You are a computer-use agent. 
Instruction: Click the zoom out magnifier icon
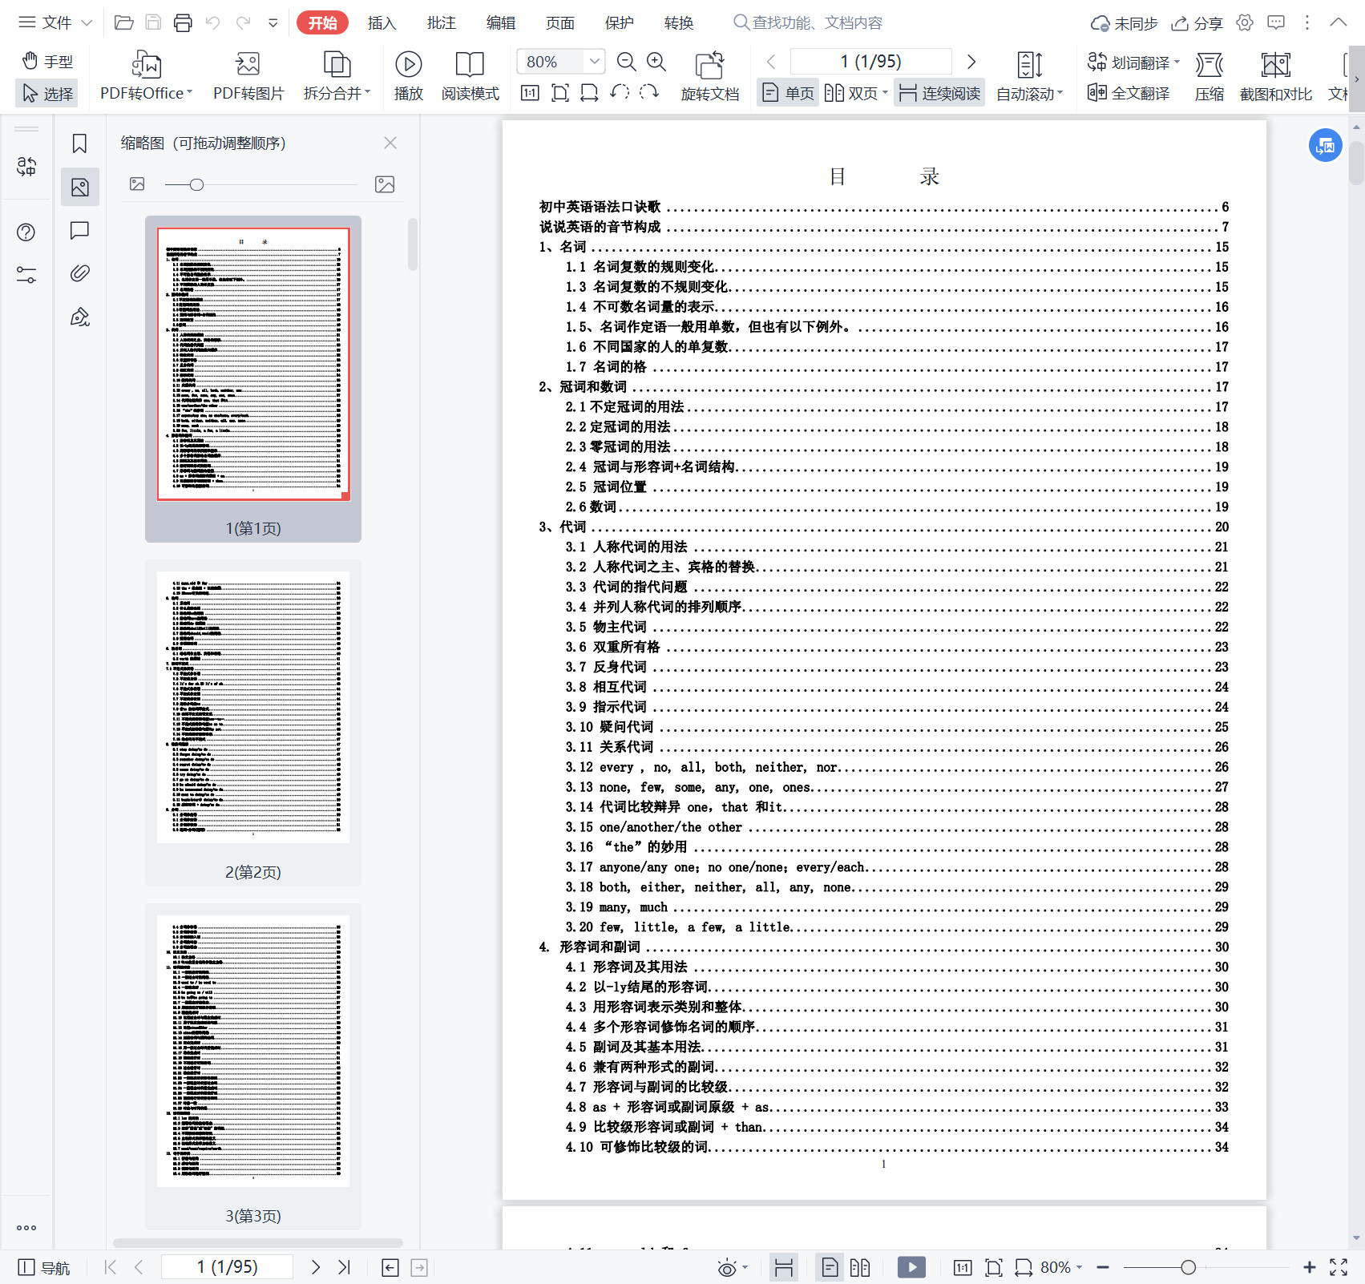click(626, 62)
